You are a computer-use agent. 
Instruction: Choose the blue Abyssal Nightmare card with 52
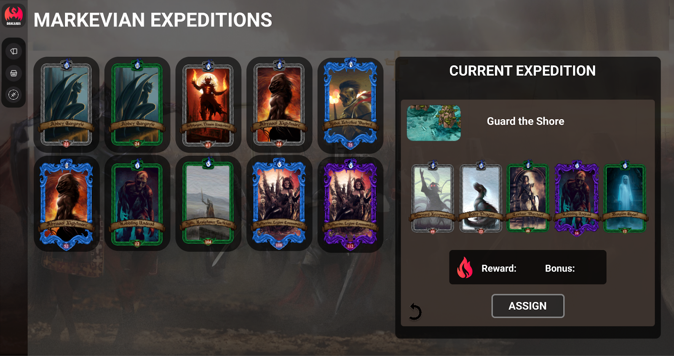point(66,204)
